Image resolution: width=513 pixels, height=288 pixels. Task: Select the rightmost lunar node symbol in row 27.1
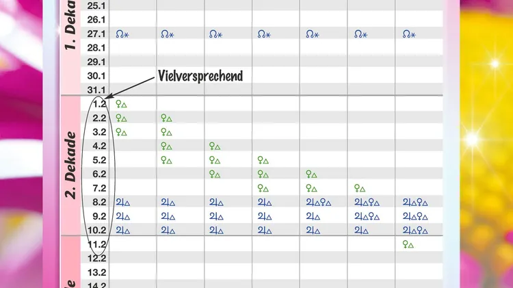click(x=409, y=34)
